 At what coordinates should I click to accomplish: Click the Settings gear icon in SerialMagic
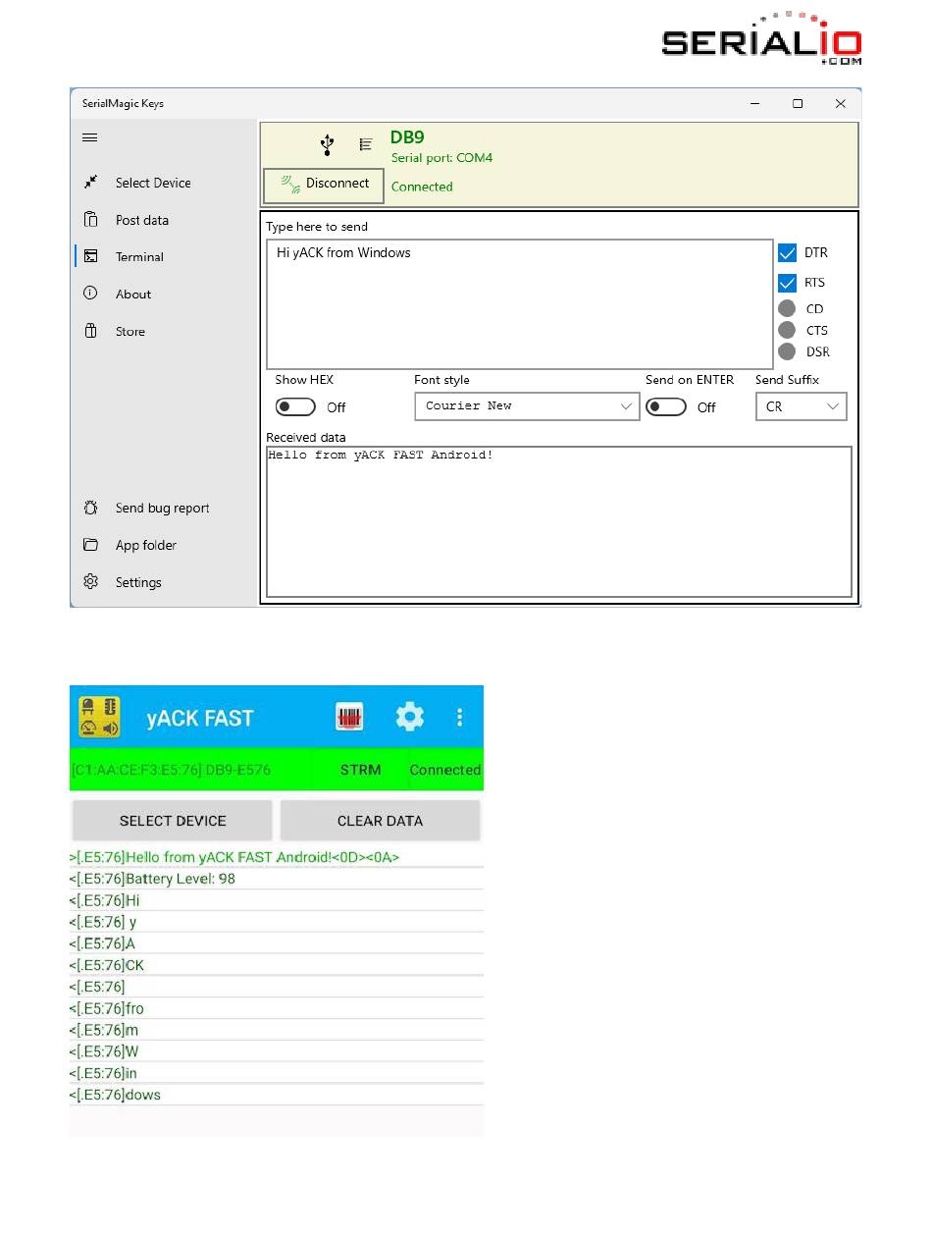[90, 581]
